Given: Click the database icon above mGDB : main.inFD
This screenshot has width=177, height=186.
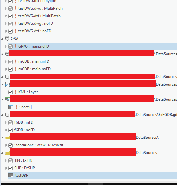Looking at the screenshot, I should [7, 54].
